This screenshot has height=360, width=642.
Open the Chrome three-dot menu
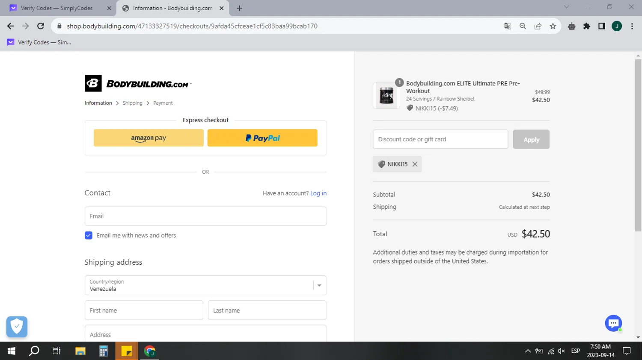(x=632, y=26)
